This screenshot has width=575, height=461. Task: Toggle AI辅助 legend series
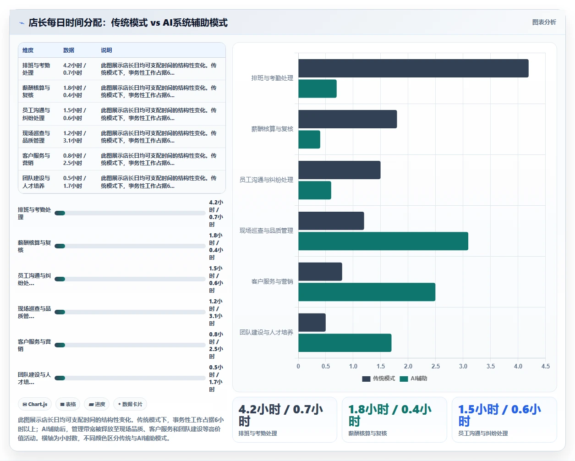tap(413, 379)
